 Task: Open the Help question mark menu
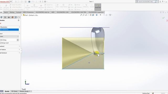click(x=162, y=2)
